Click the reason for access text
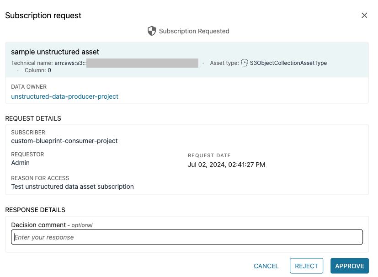 click(x=72, y=186)
